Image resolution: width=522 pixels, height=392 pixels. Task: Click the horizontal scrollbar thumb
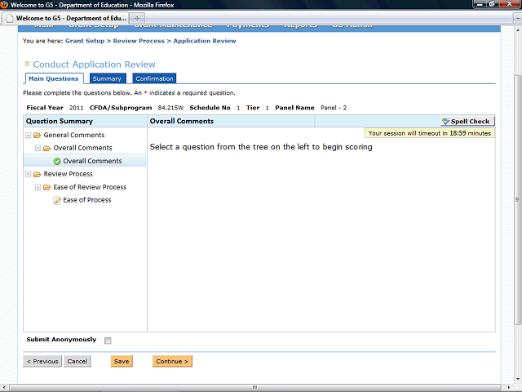pos(254,388)
